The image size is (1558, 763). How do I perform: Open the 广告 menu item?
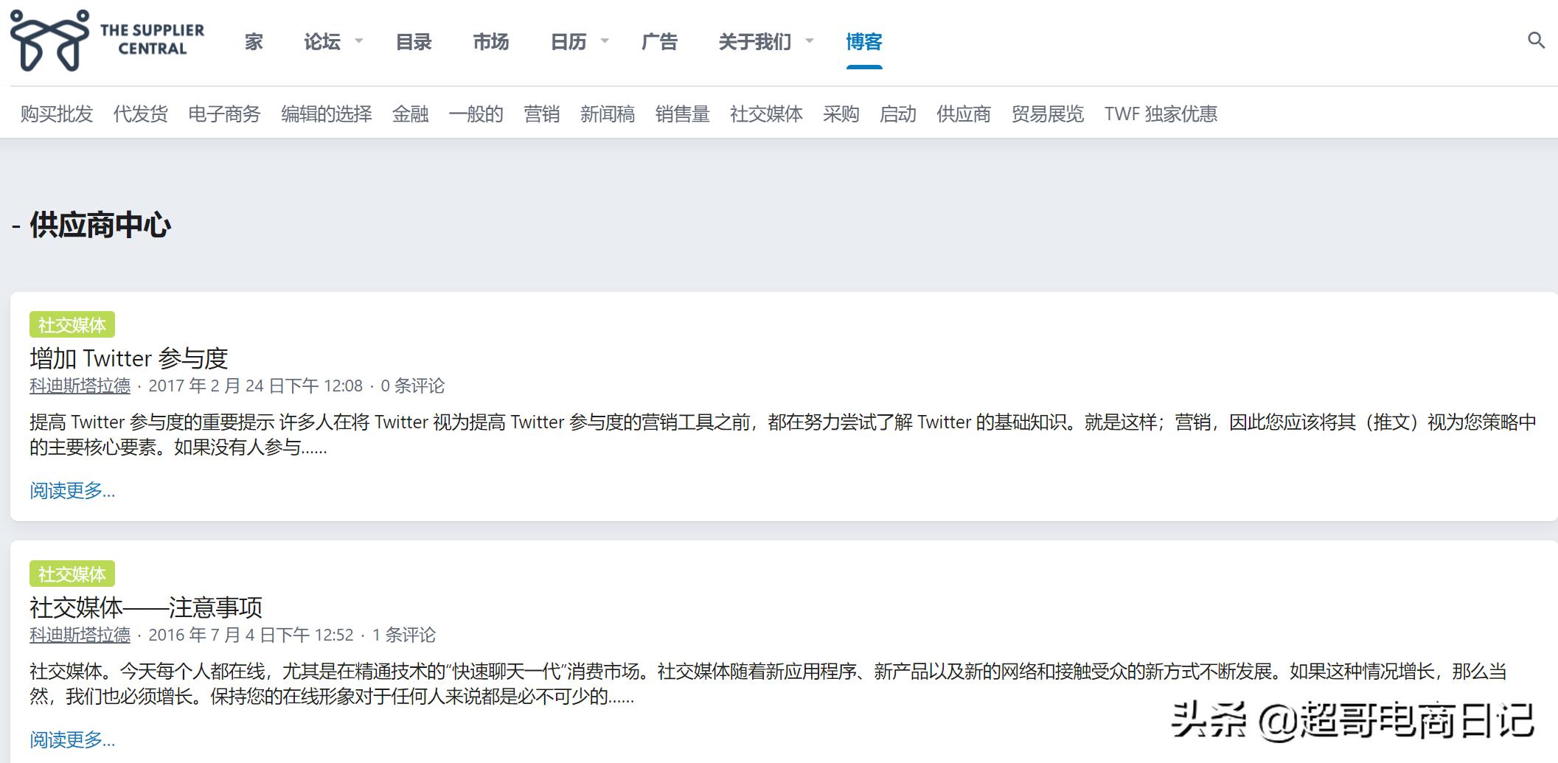coord(660,42)
